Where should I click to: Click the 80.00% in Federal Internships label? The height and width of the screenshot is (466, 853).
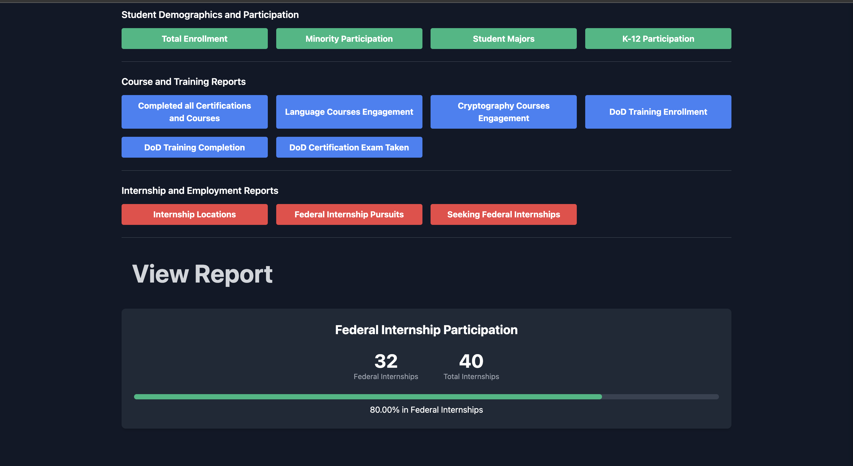426,410
